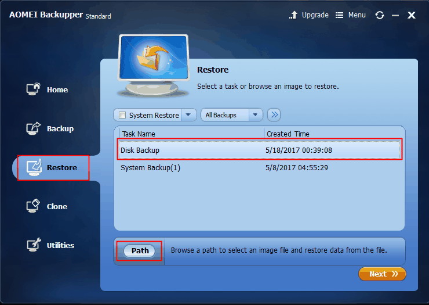Click the Path button
The height and width of the screenshot is (305, 429).
tap(140, 251)
